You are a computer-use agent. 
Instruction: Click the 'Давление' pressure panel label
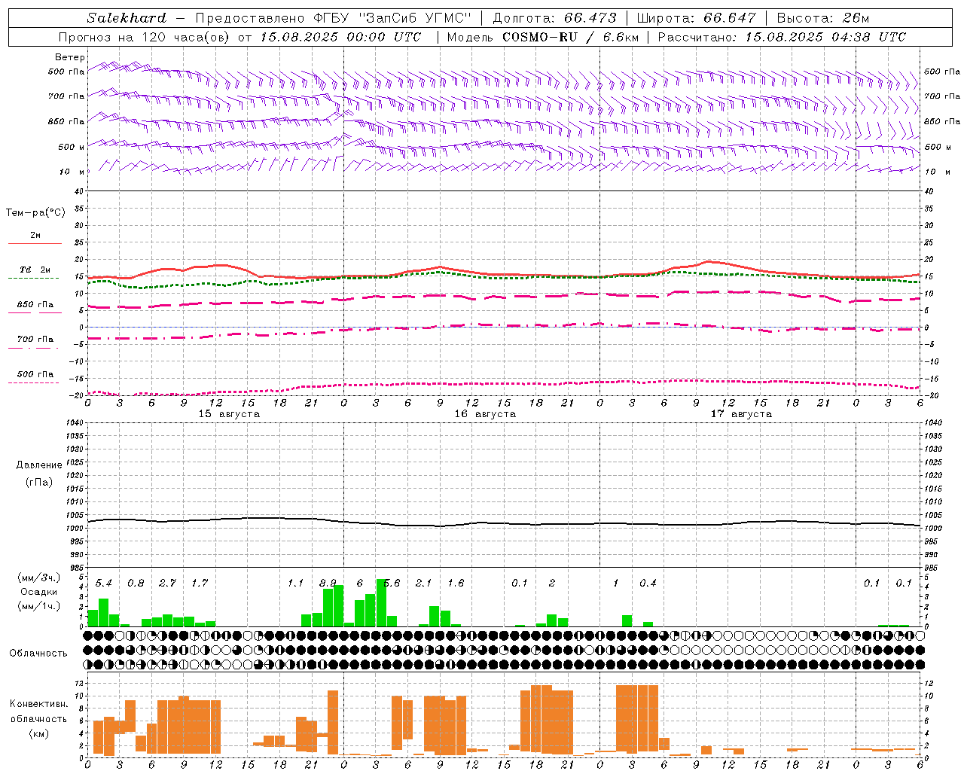coord(39,465)
